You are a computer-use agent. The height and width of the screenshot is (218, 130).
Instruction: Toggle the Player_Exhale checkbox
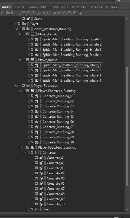pos(28,34)
